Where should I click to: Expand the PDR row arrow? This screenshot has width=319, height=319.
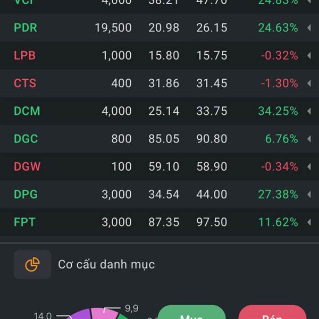click(x=309, y=28)
